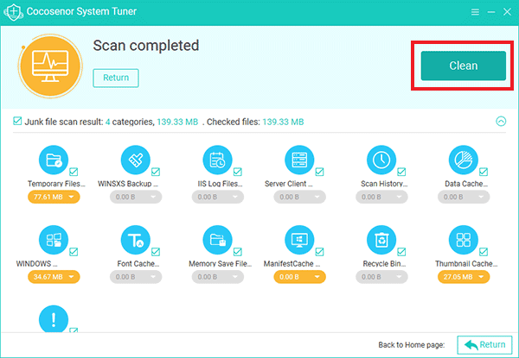Click the Font Cache label
519x358 pixels.
point(138,264)
